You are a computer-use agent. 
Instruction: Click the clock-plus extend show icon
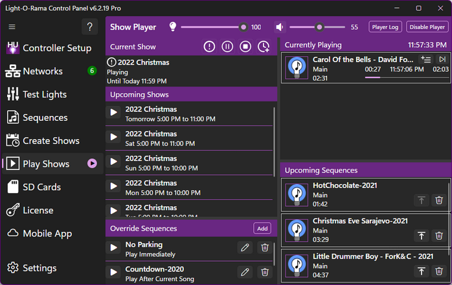tap(264, 47)
